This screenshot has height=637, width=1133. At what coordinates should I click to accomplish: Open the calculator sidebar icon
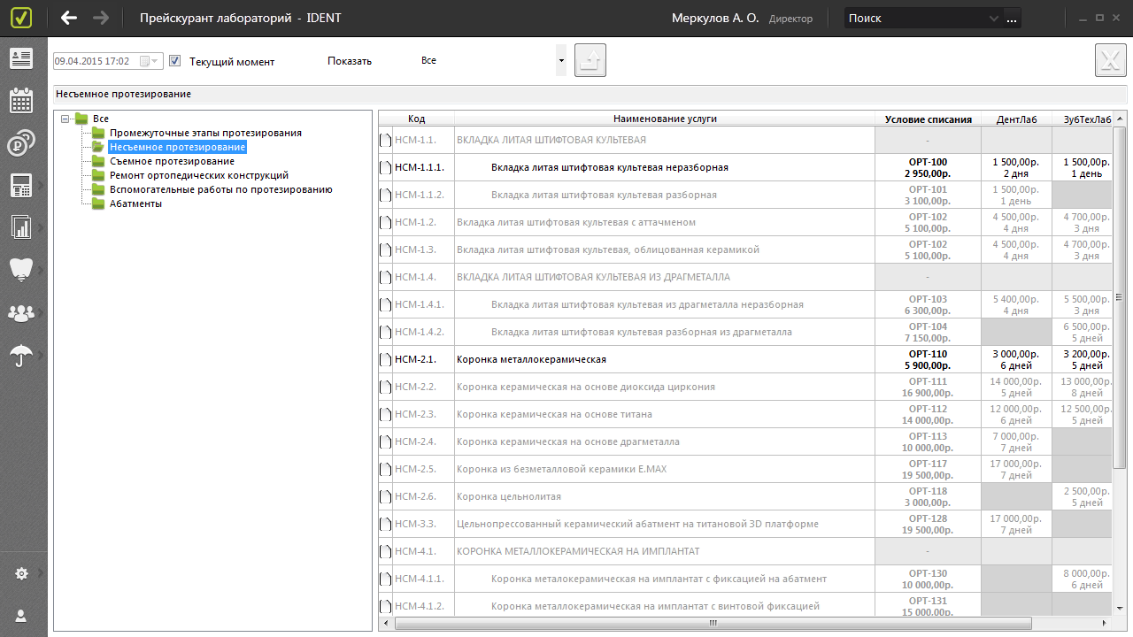tap(21, 186)
